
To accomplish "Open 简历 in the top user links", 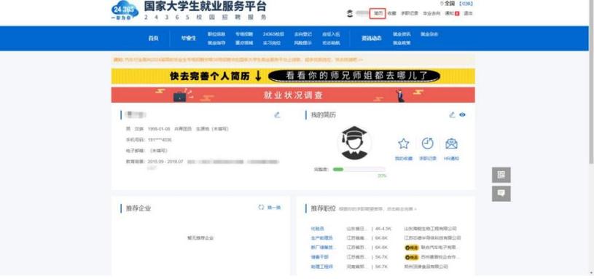I will click(378, 13).
